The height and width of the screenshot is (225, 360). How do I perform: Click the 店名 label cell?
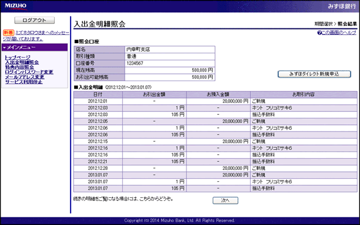click(99, 49)
